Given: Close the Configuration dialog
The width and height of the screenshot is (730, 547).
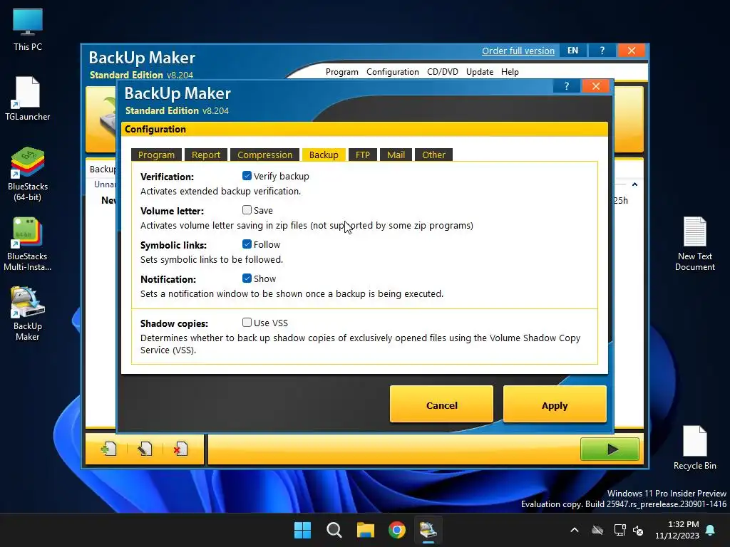Looking at the screenshot, I should click(x=595, y=86).
